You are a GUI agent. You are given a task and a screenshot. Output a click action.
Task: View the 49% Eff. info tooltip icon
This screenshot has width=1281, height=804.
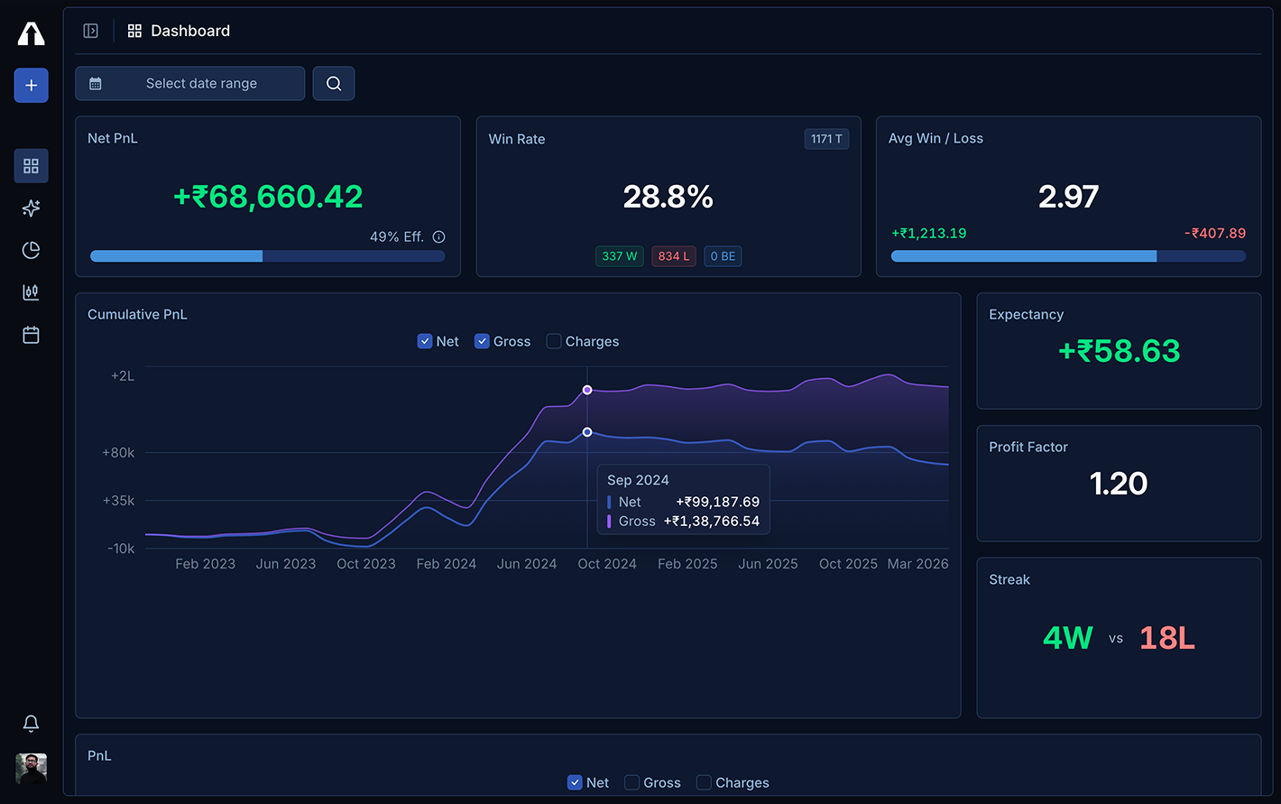[438, 236]
